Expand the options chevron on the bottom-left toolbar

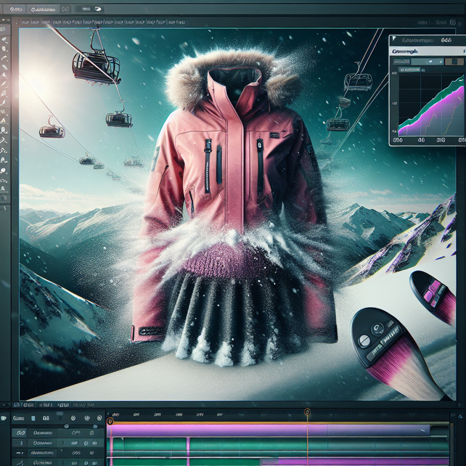tap(4, 405)
